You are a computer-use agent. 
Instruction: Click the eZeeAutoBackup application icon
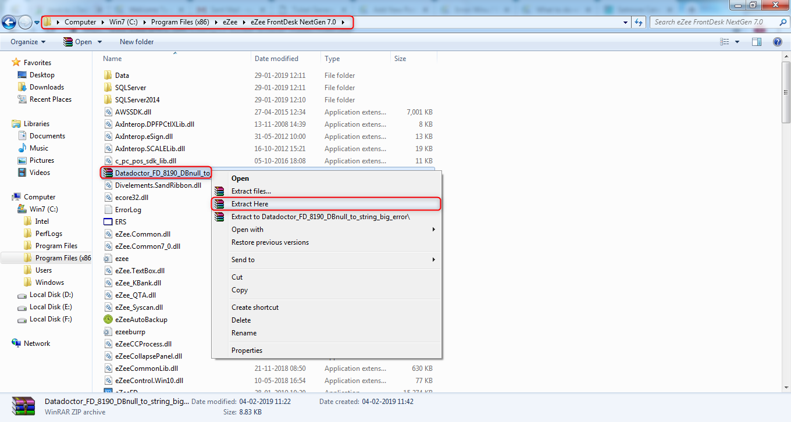tap(108, 320)
